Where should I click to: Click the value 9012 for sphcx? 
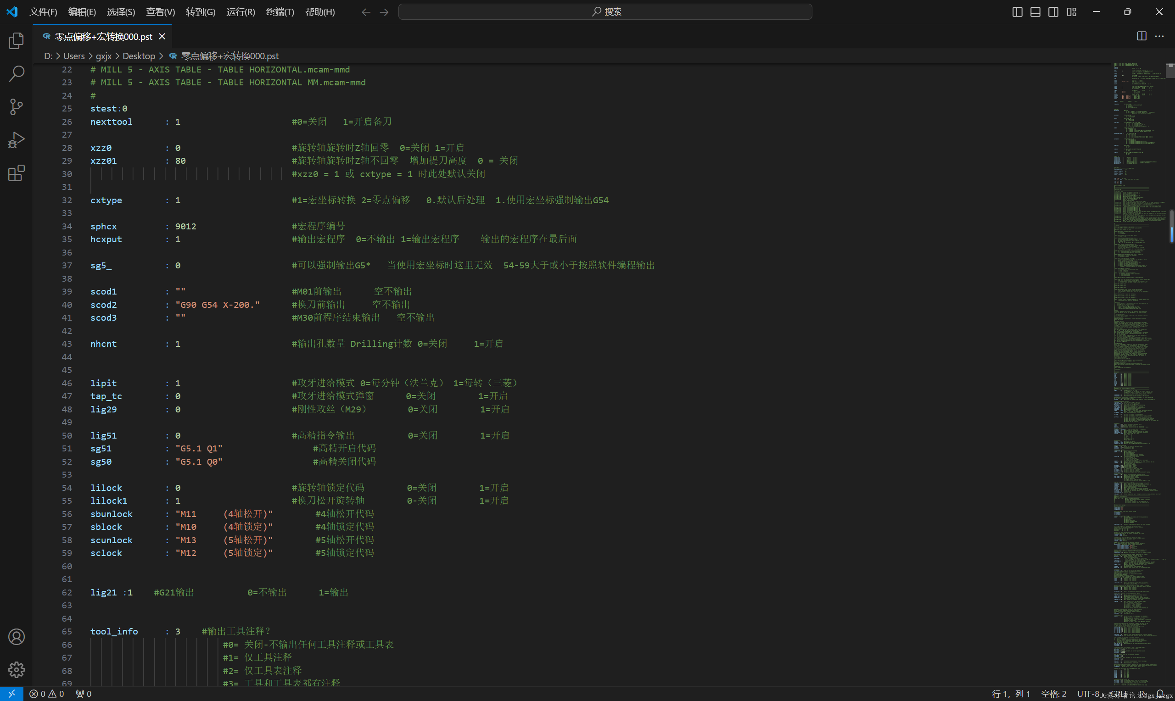[186, 226]
